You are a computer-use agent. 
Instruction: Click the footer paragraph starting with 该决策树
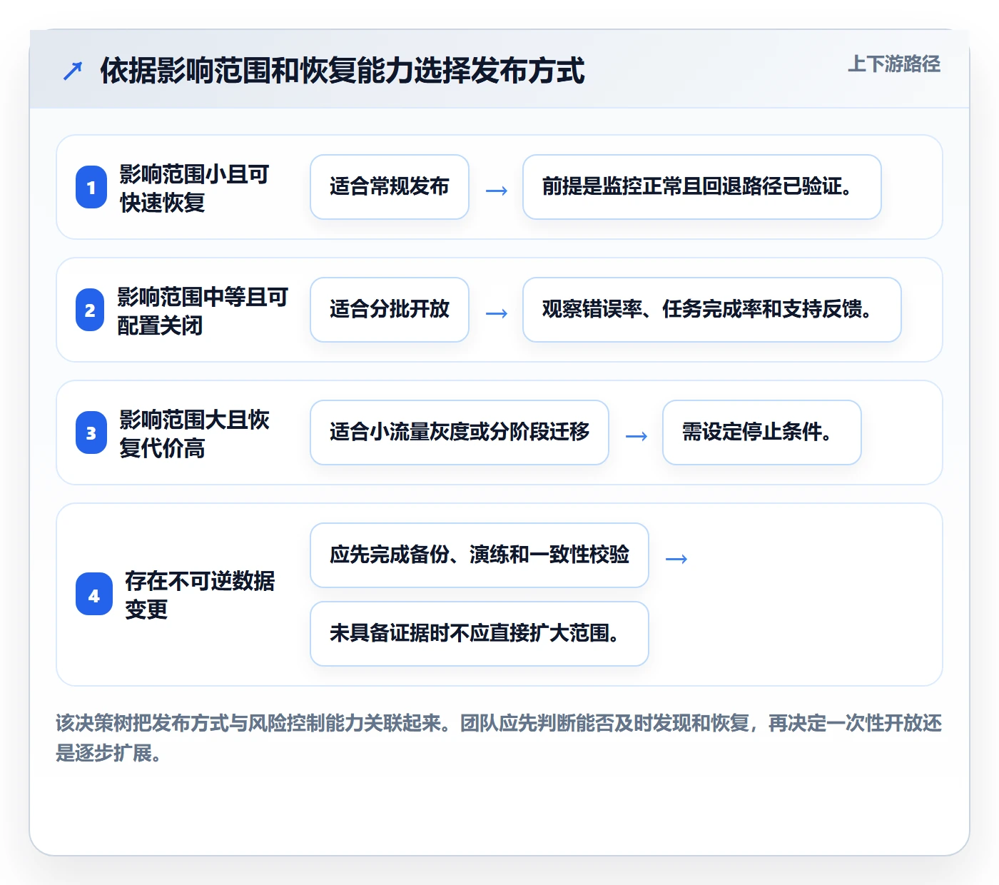pyautogui.click(x=499, y=738)
